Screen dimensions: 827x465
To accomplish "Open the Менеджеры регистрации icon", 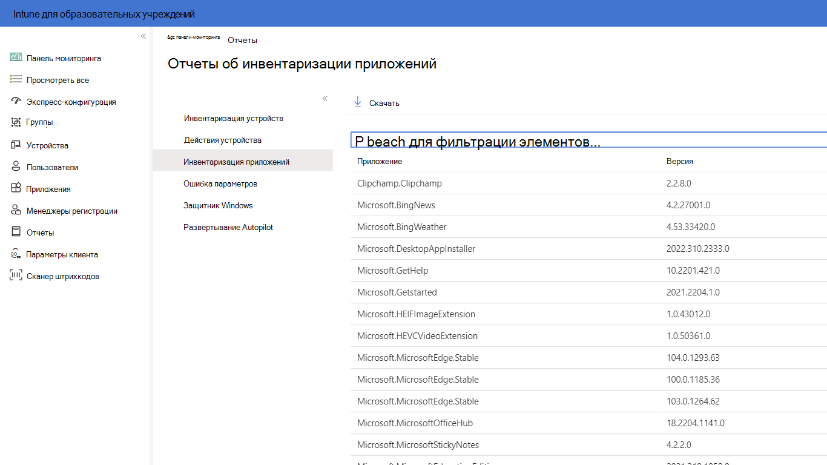I will point(16,210).
